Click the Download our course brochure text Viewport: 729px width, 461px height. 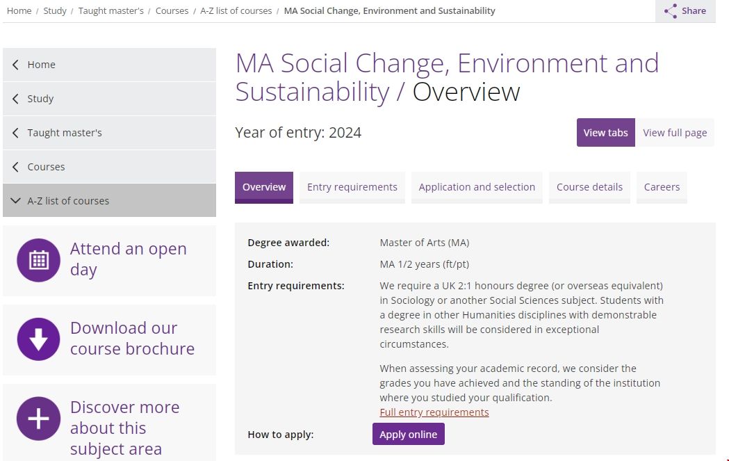click(132, 339)
